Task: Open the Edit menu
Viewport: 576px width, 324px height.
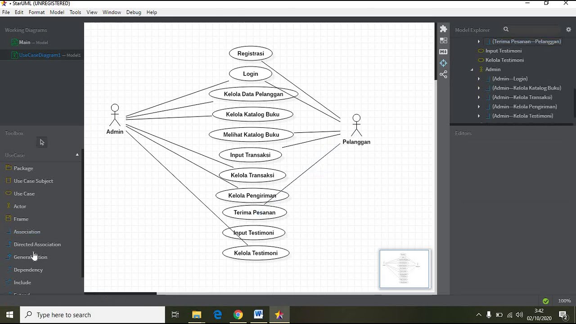Action: (x=19, y=12)
